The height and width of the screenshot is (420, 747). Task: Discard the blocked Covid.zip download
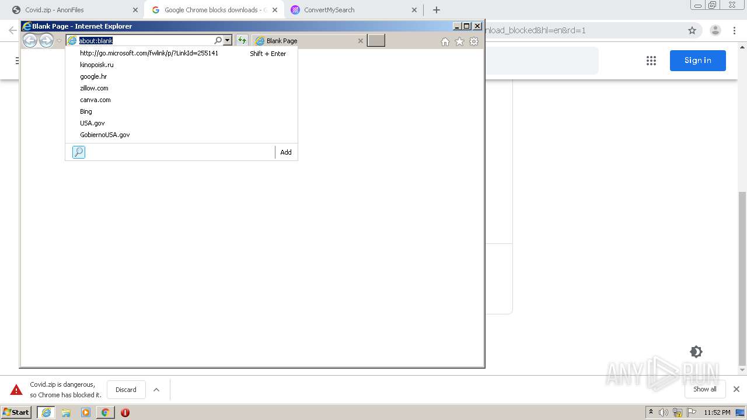click(126, 390)
